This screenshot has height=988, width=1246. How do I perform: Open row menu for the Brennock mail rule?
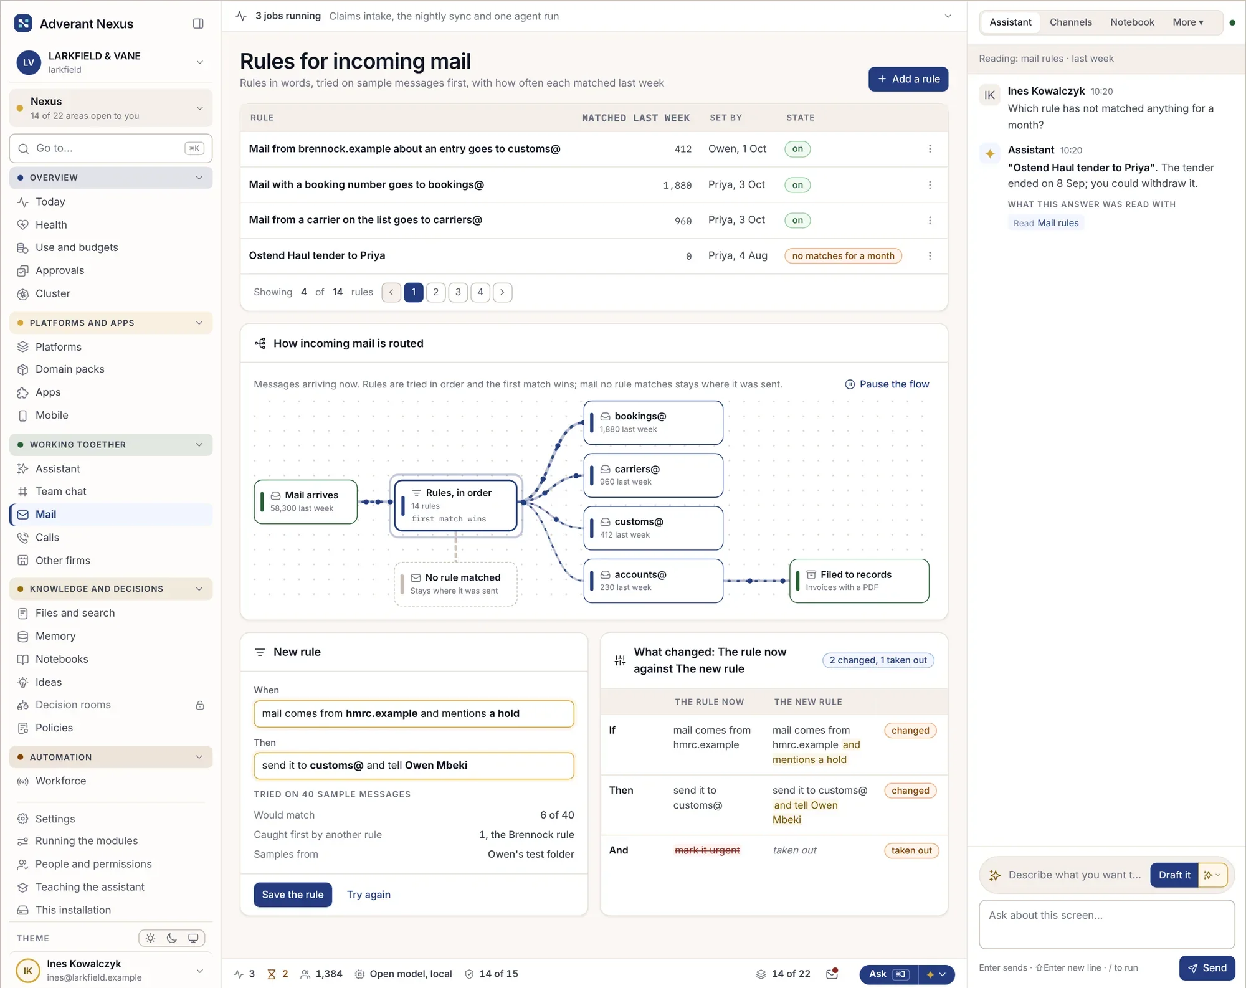pyautogui.click(x=930, y=149)
